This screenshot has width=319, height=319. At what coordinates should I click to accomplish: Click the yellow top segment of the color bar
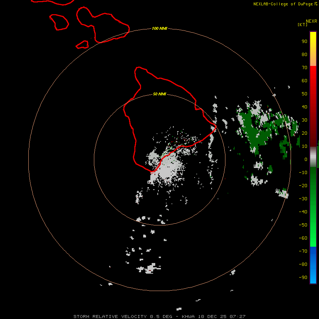[313, 49]
